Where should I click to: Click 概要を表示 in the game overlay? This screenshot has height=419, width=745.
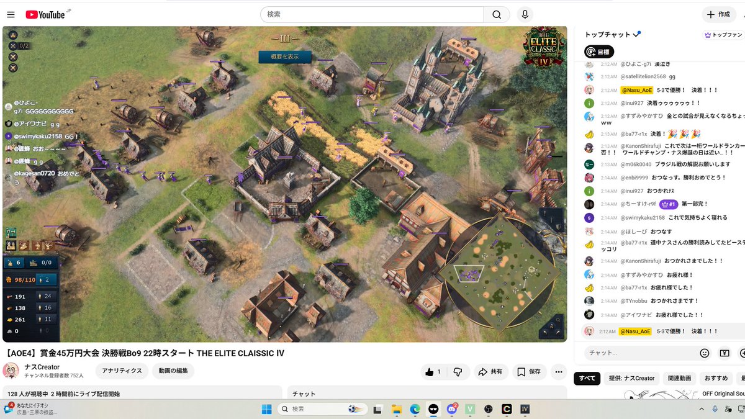pyautogui.click(x=285, y=56)
